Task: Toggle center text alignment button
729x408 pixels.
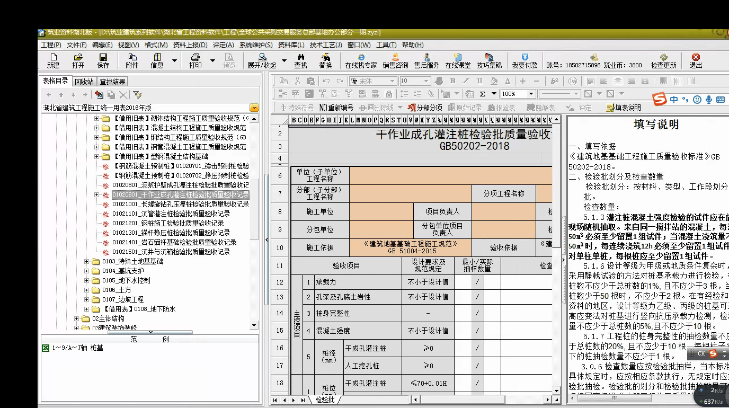Action: pos(617,81)
